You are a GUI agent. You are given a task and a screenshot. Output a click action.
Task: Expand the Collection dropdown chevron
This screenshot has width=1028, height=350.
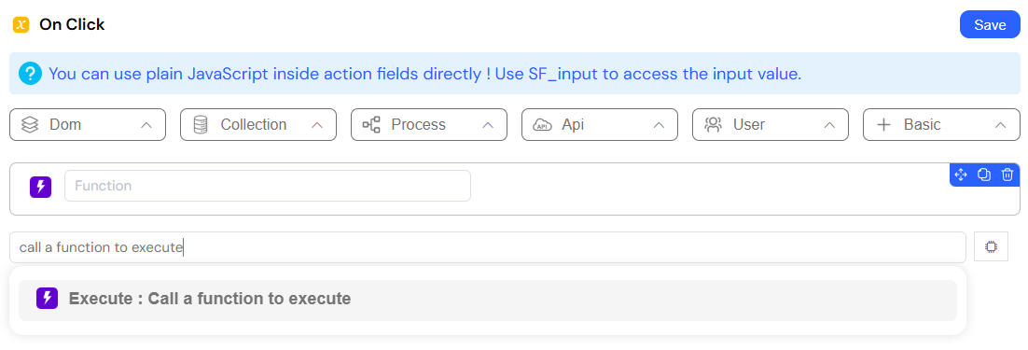(x=316, y=125)
